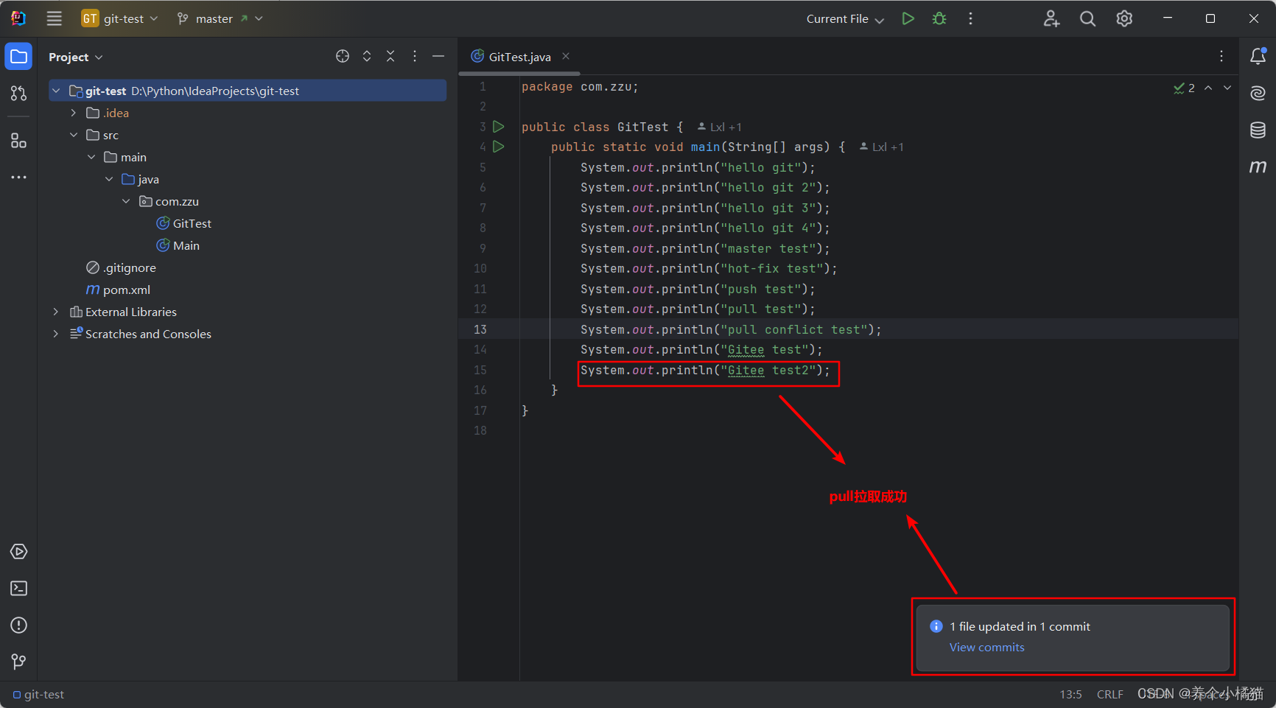This screenshot has height=708, width=1276.
Task: Hide the Project tool window
Action: (438, 56)
